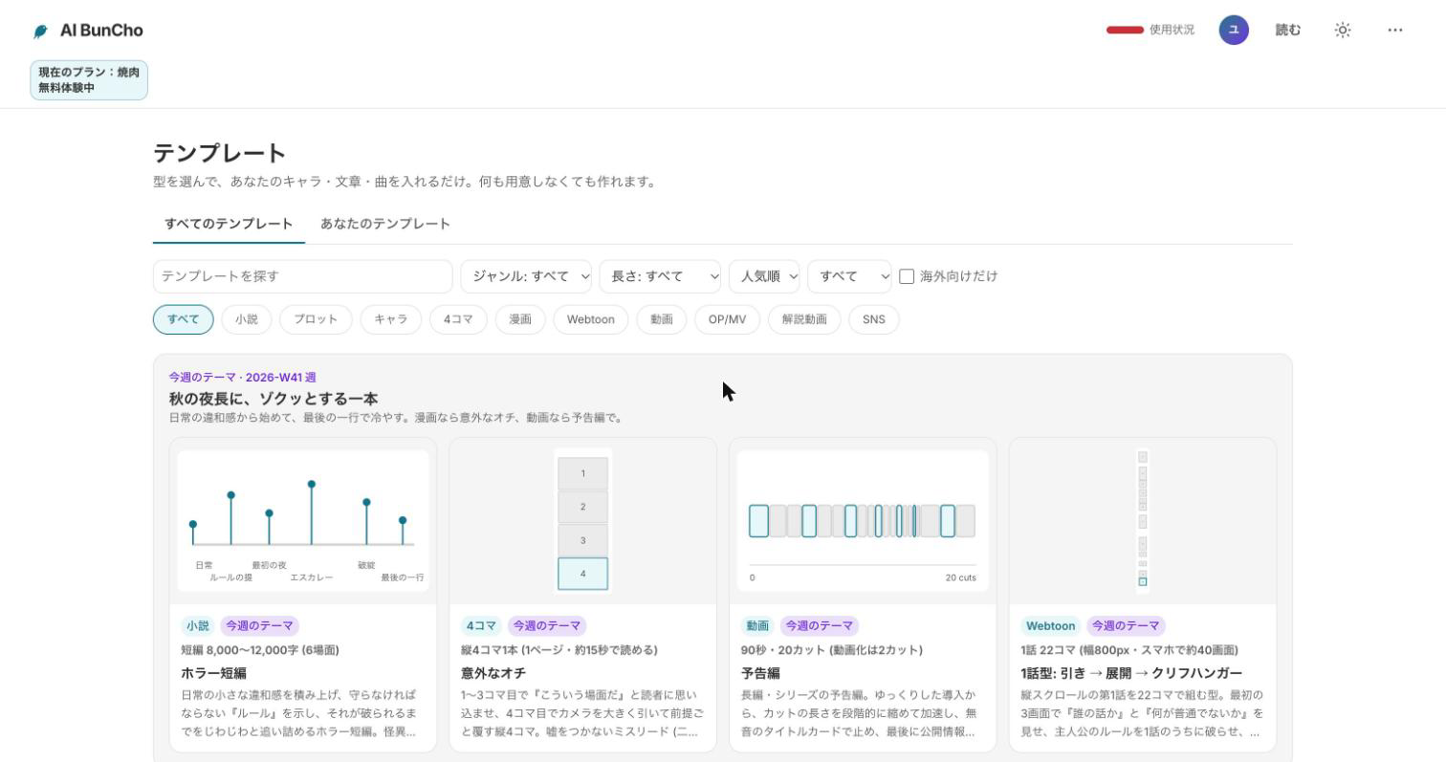Screen dimensions: 1446x762
Task: Click the 使用状況 usage indicator
Action: (1150, 30)
